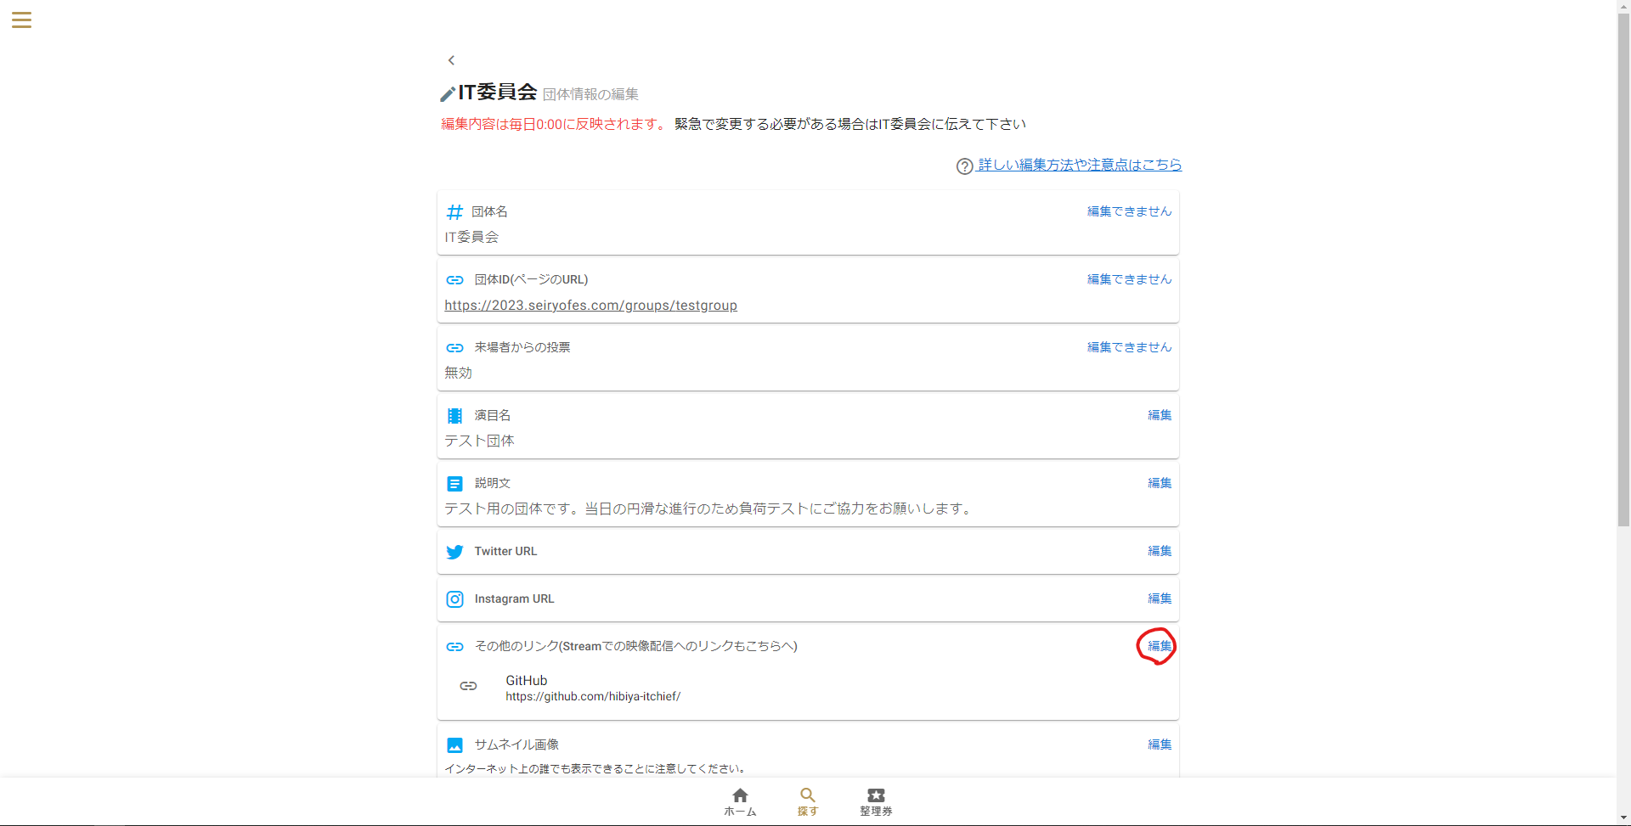The width and height of the screenshot is (1631, 826).
Task: Edit the Twitter URL
Action: coord(1160,551)
